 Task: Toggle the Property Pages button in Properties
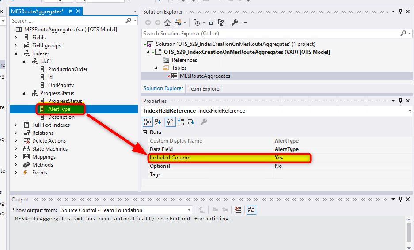pyautogui.click(x=170, y=122)
